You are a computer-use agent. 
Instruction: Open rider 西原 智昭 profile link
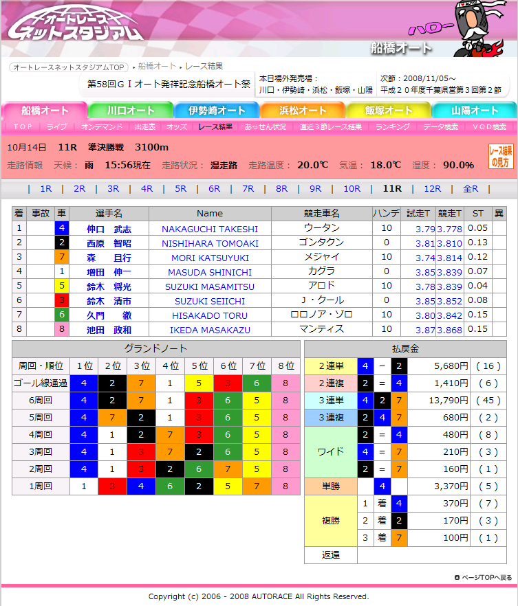(109, 243)
